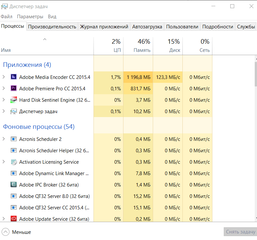Click the Adobe QT32 Server 8.0 icon
Image resolution: width=257 pixels, height=240 pixels.
[14, 196]
